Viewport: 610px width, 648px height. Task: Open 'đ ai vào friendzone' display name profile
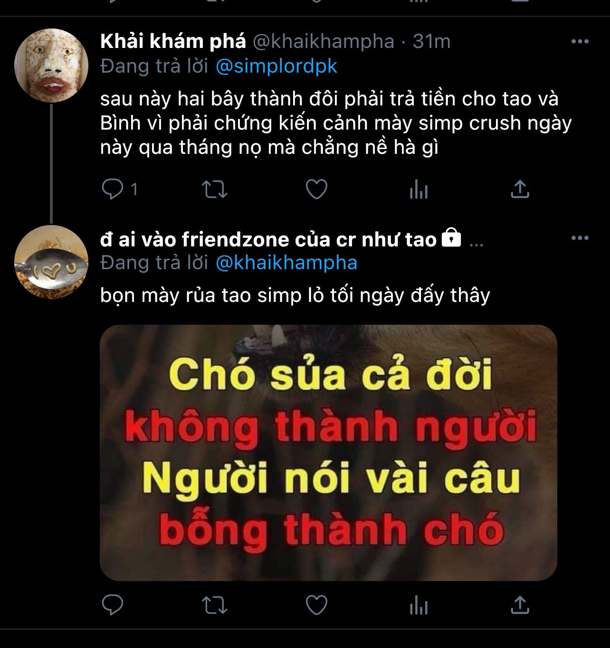click(268, 239)
